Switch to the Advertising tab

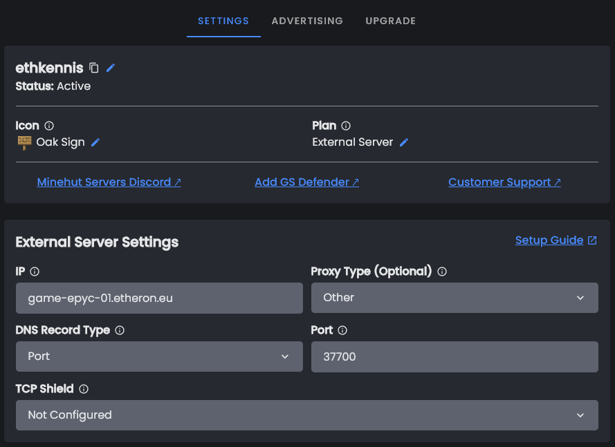[307, 21]
